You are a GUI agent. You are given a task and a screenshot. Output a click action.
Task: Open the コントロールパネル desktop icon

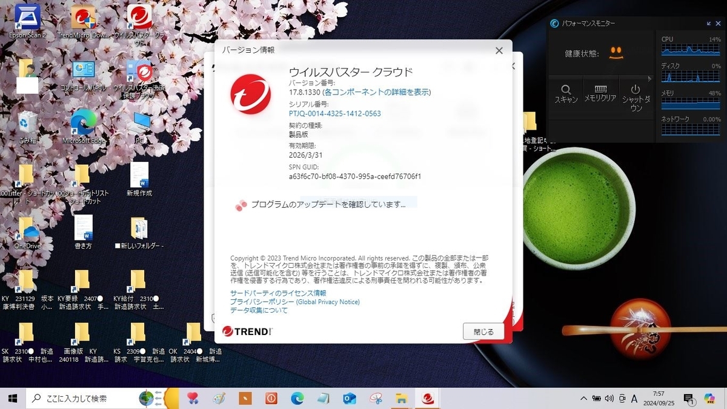pyautogui.click(x=83, y=76)
